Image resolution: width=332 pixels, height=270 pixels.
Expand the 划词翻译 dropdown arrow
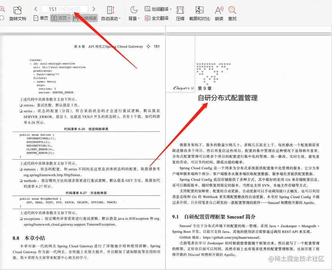click(x=171, y=9)
